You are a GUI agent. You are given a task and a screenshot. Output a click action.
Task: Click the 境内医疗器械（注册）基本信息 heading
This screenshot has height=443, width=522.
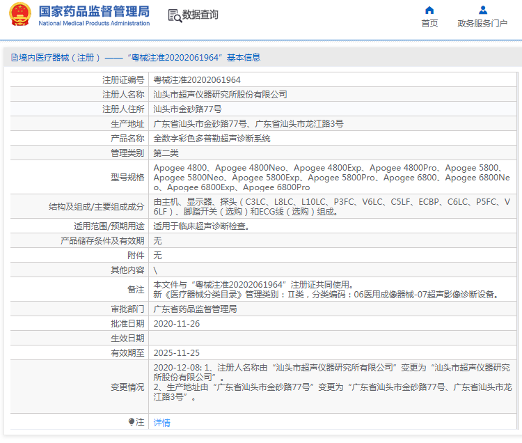click(x=136, y=58)
